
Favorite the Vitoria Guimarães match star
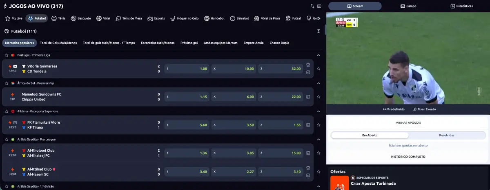click(x=318, y=69)
